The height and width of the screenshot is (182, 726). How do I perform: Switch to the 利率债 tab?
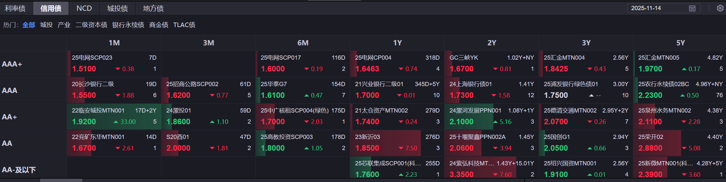click(x=15, y=8)
